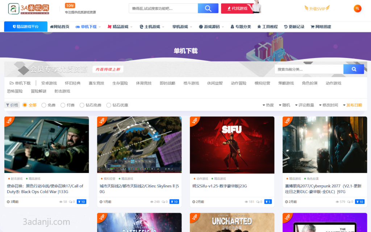
Task: Focus the top site search input field
Action: pyautogui.click(x=163, y=9)
